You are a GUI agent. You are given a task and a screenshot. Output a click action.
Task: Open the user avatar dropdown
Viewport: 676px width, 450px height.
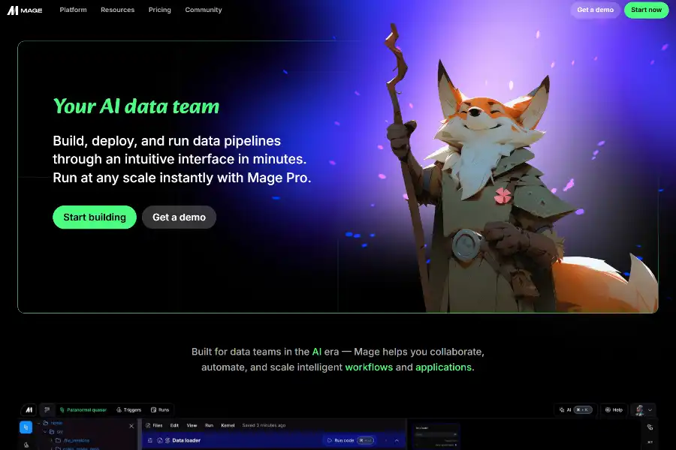[x=644, y=409]
